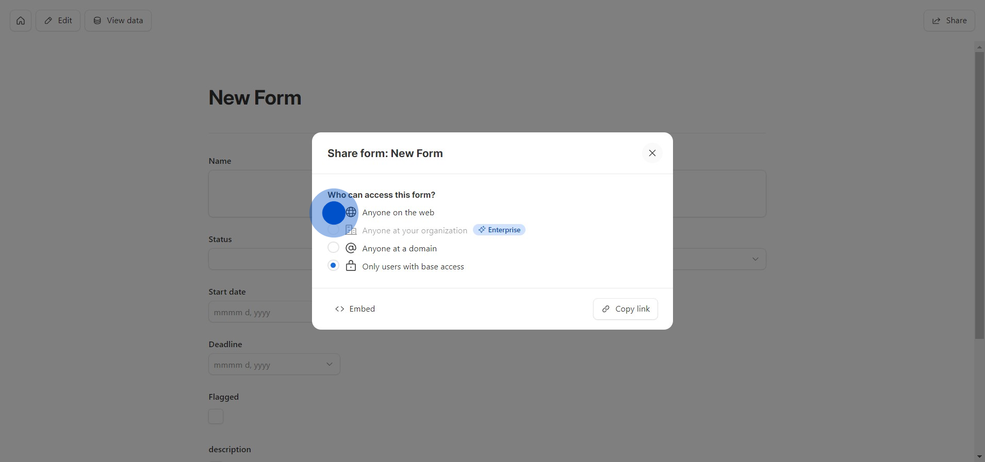Expand the Deadline date dropdown

point(329,365)
